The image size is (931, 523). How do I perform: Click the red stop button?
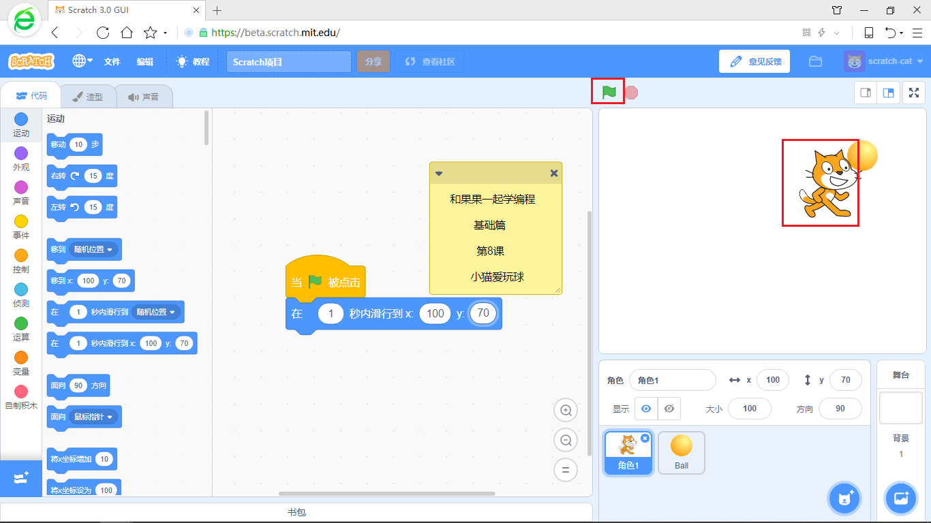(632, 93)
